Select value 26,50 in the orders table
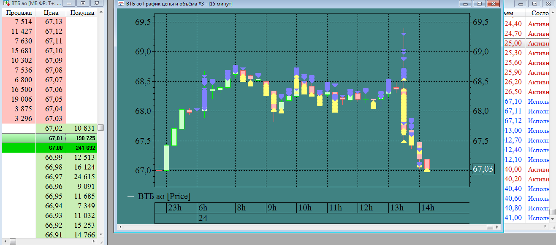556x245 pixels. (x=513, y=92)
